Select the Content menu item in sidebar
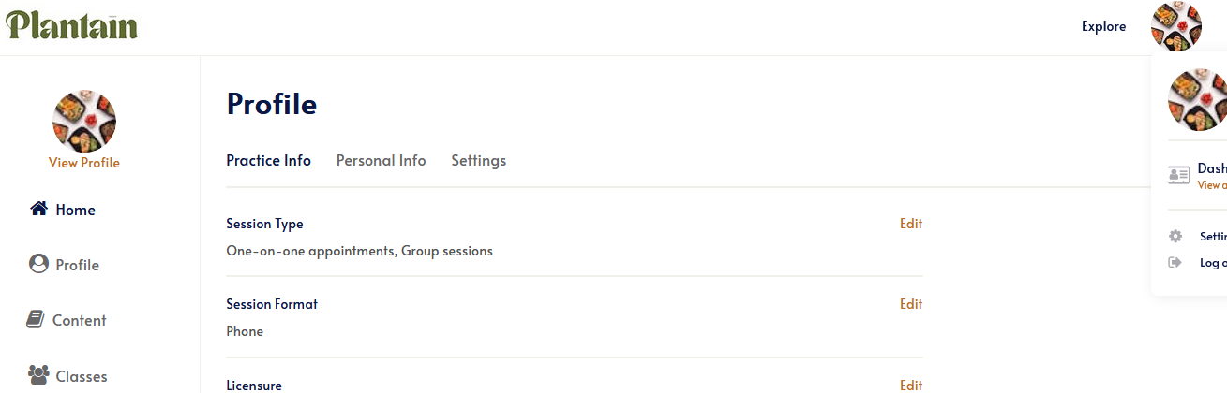Screen dimensions: 1227x393 click(66, 320)
